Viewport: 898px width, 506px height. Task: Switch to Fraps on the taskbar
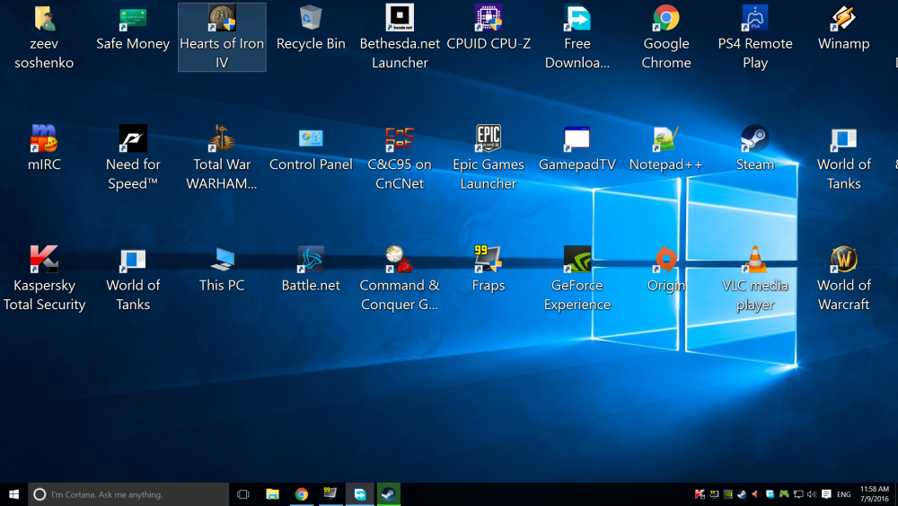pyautogui.click(x=330, y=494)
